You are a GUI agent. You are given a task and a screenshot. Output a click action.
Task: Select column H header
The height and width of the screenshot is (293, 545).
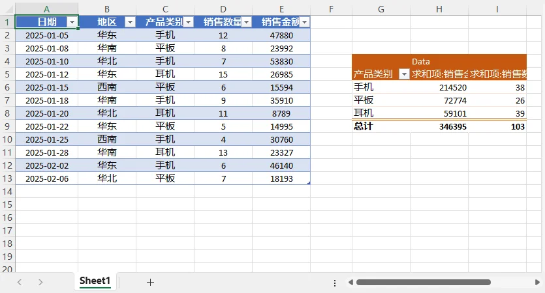439,9
